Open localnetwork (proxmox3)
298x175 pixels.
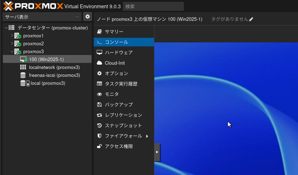click(x=54, y=67)
